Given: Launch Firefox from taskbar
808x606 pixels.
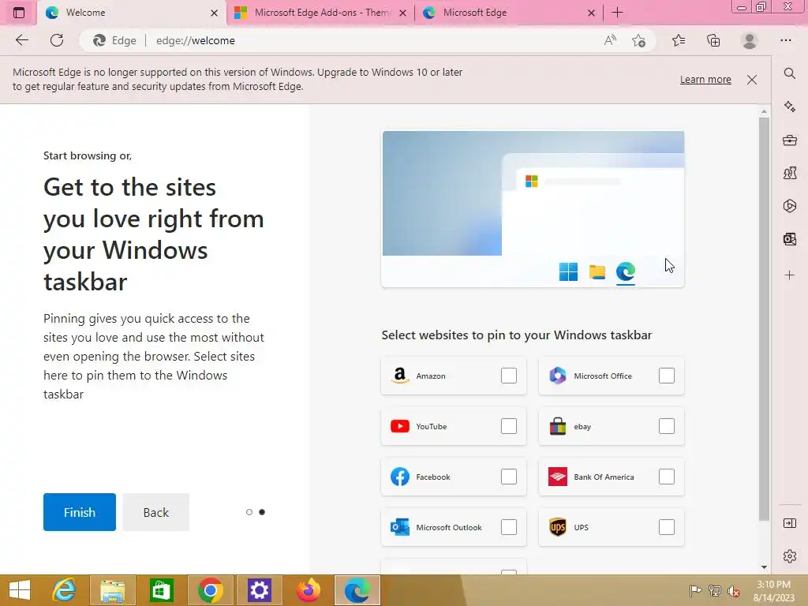Looking at the screenshot, I should click(309, 590).
